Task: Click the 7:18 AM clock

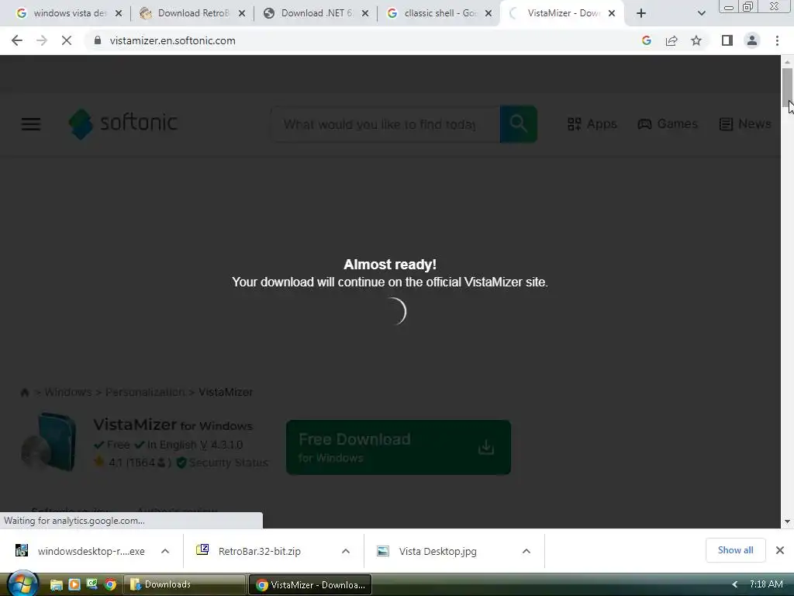Action: tap(766, 584)
